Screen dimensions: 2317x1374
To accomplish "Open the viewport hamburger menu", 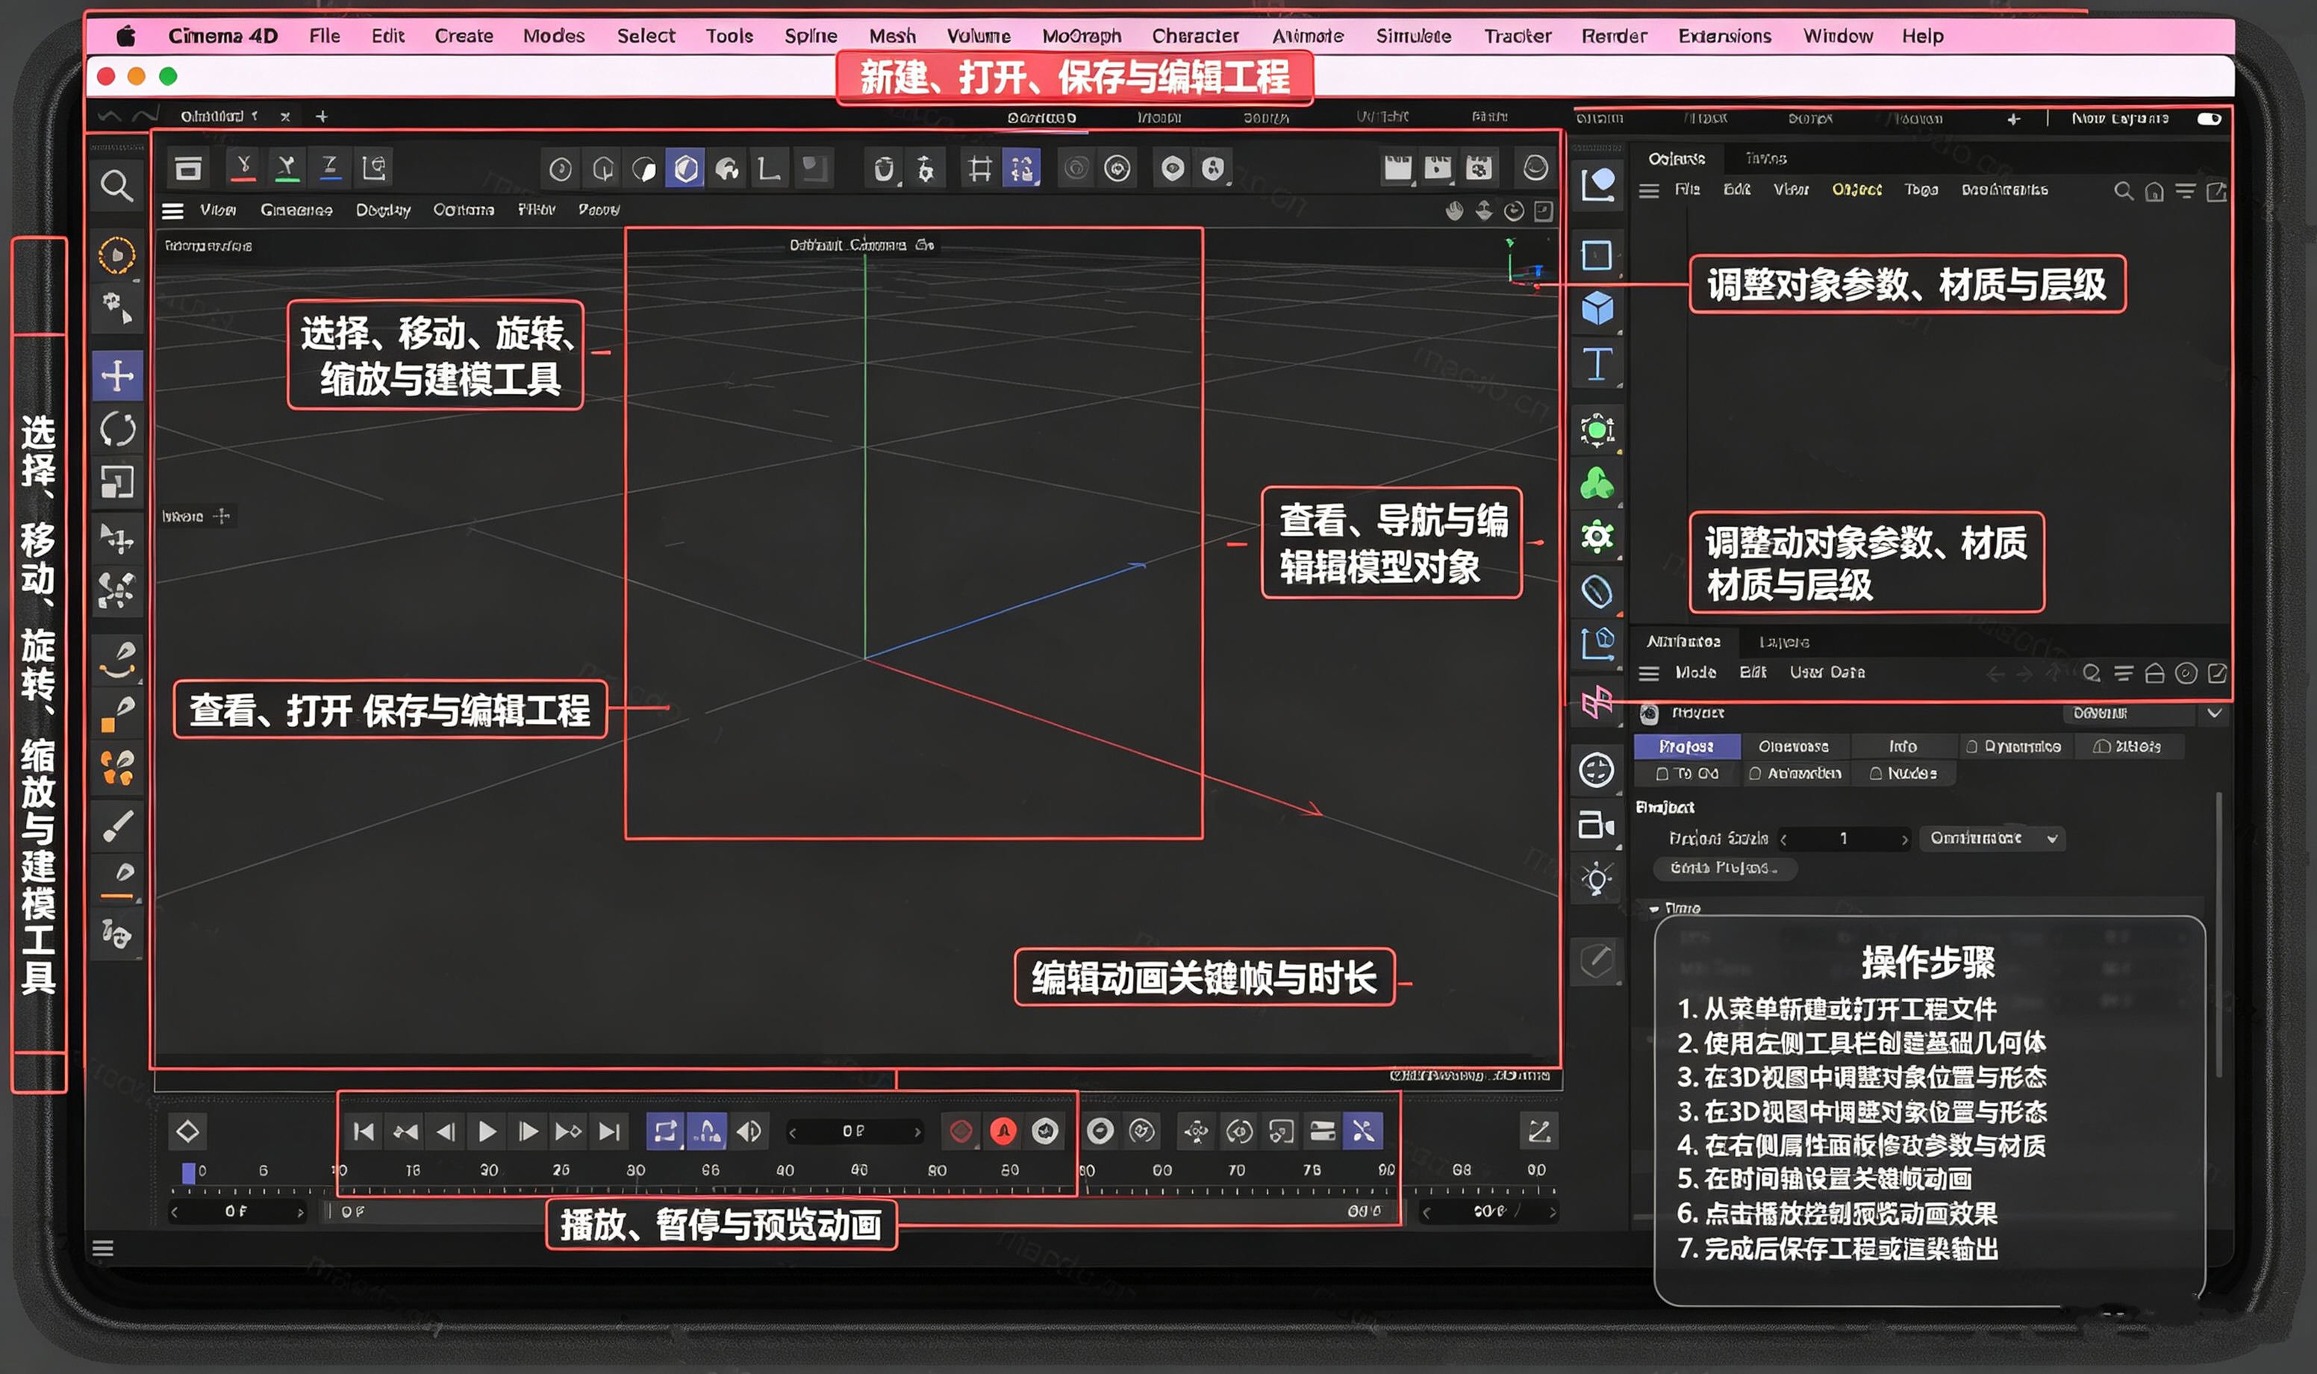I will coord(172,211).
